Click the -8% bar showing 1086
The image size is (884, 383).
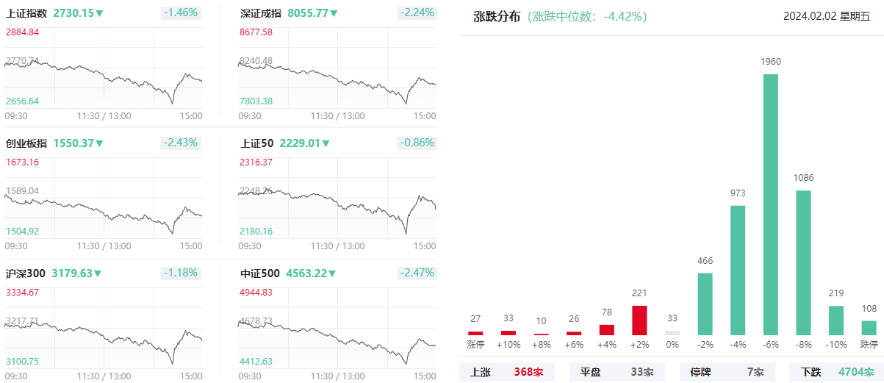[803, 263]
